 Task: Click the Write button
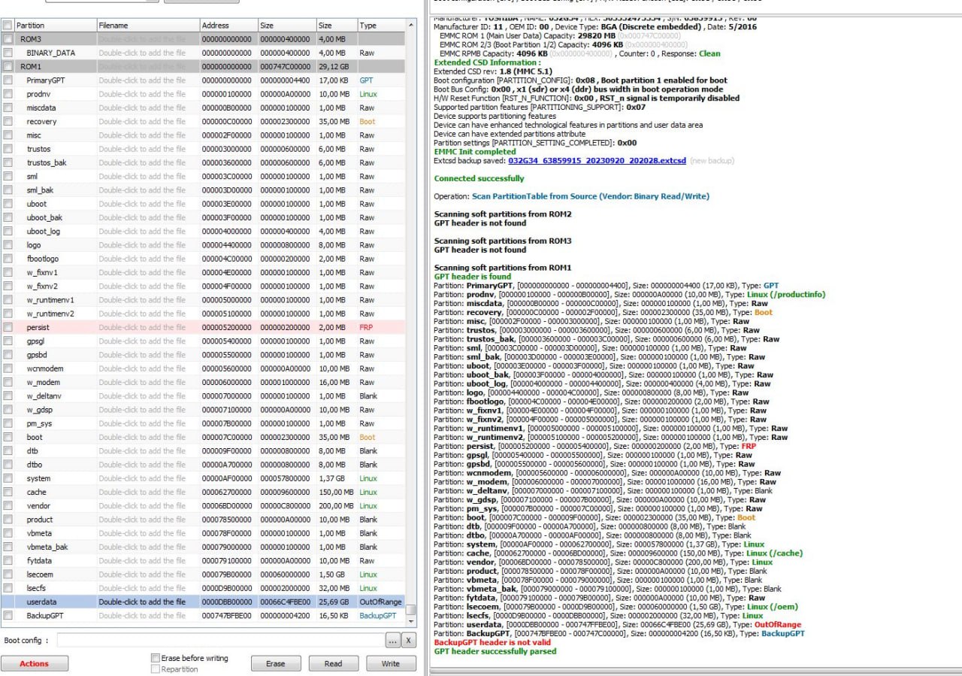coord(391,663)
